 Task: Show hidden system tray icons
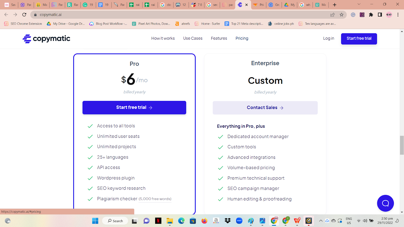[x=321, y=221]
